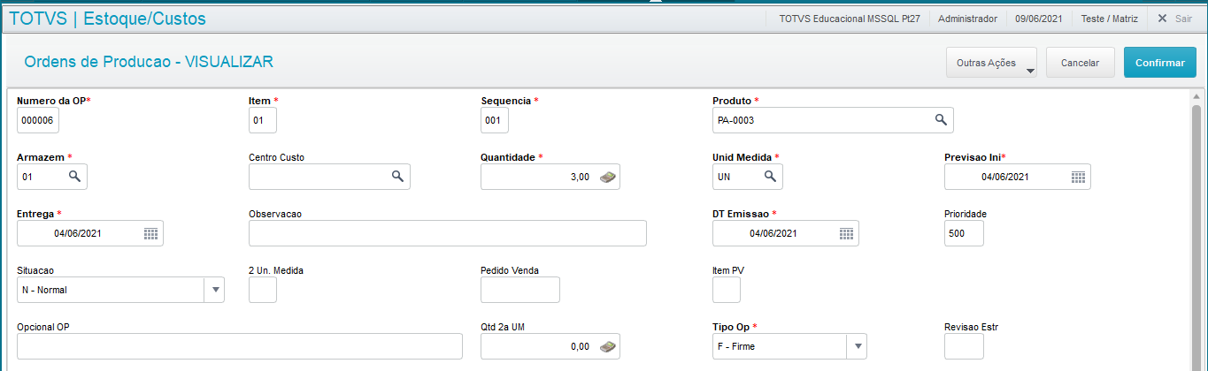
Task: Open the Outras Ações dropdown arrow
Action: coord(1030,71)
